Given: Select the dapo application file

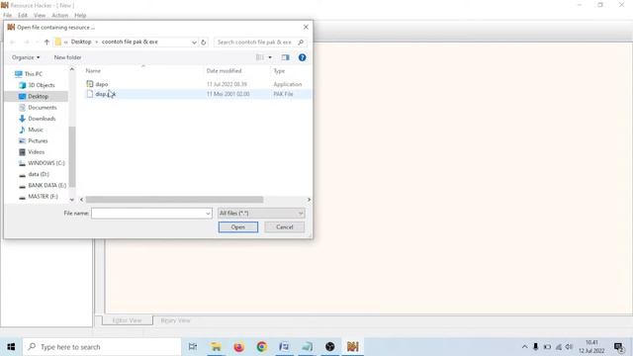Looking at the screenshot, I should pyautogui.click(x=101, y=84).
